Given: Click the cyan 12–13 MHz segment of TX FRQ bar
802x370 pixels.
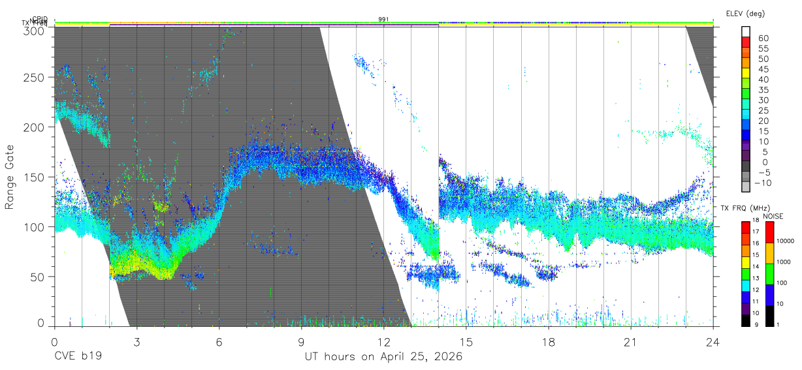Looking at the screenshot, I should [x=746, y=285].
